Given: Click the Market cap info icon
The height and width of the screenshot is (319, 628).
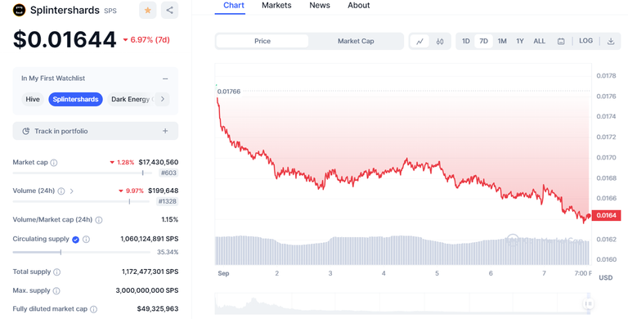Looking at the screenshot, I should (x=54, y=163).
